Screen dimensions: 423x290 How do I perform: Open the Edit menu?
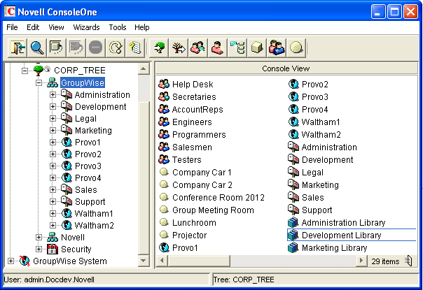coord(33,27)
